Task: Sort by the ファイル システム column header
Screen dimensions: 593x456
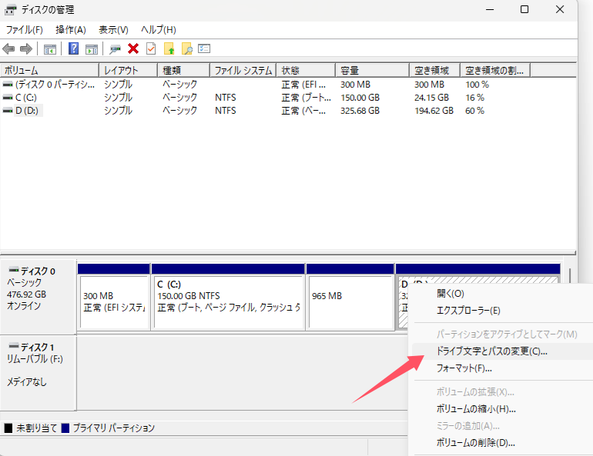Action: click(x=243, y=70)
